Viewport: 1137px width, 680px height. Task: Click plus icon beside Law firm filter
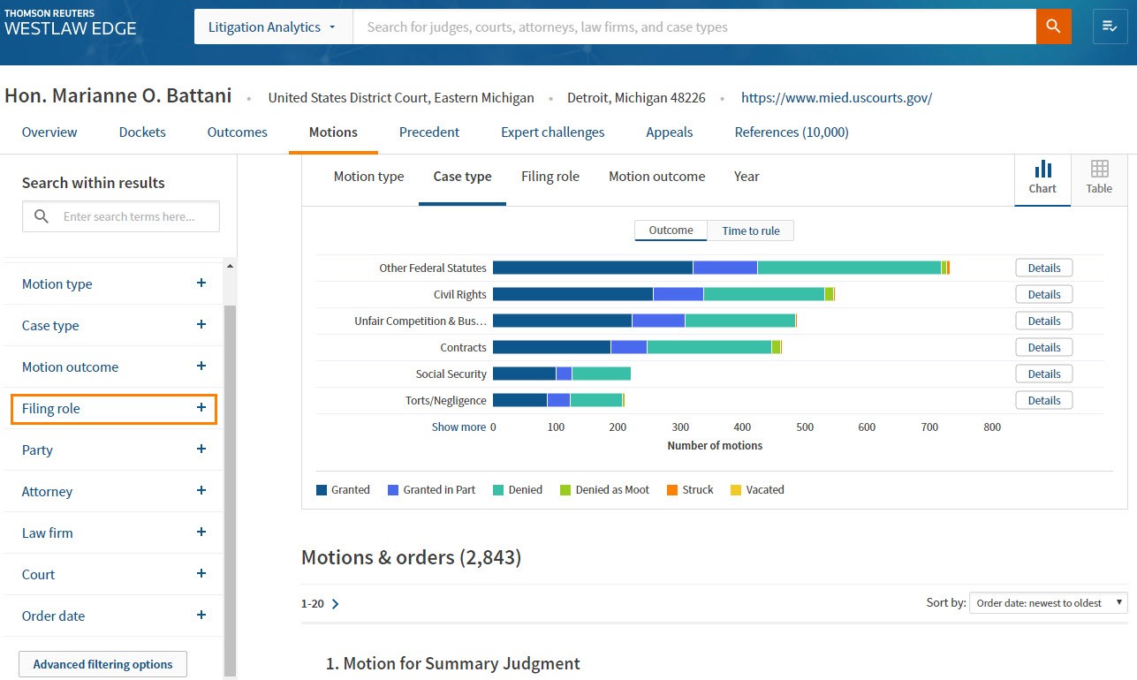point(201,533)
